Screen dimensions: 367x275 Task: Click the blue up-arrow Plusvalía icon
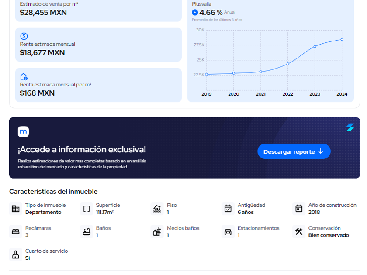tap(195, 13)
